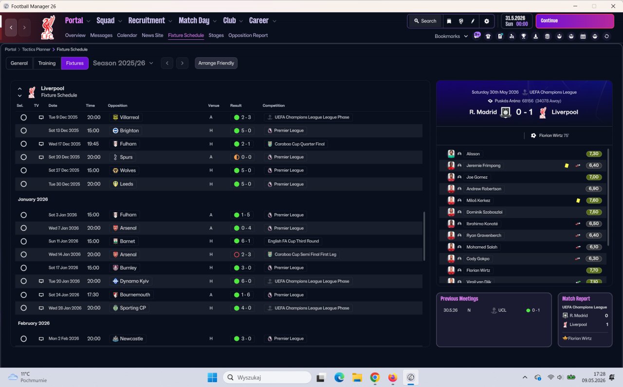The height and width of the screenshot is (387, 623).
Task: Click the R. Madrid badge in match header
Action: click(x=506, y=112)
